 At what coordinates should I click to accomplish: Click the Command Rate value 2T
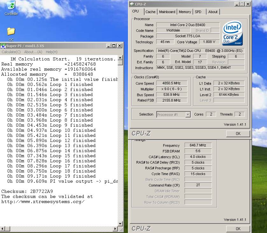click(x=198, y=185)
